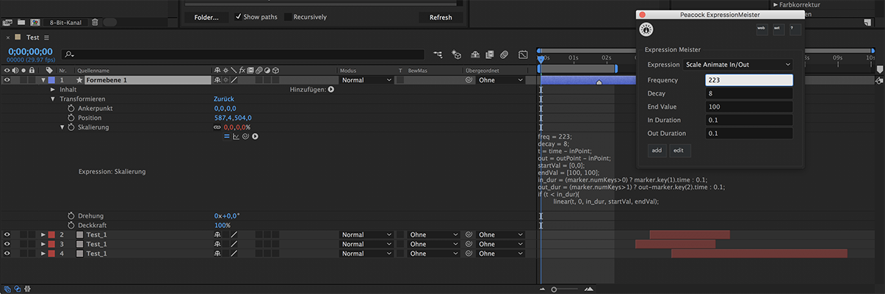The image size is (885, 294).
Task: Click the Skalierung stopwatch icon
Action: click(x=71, y=127)
